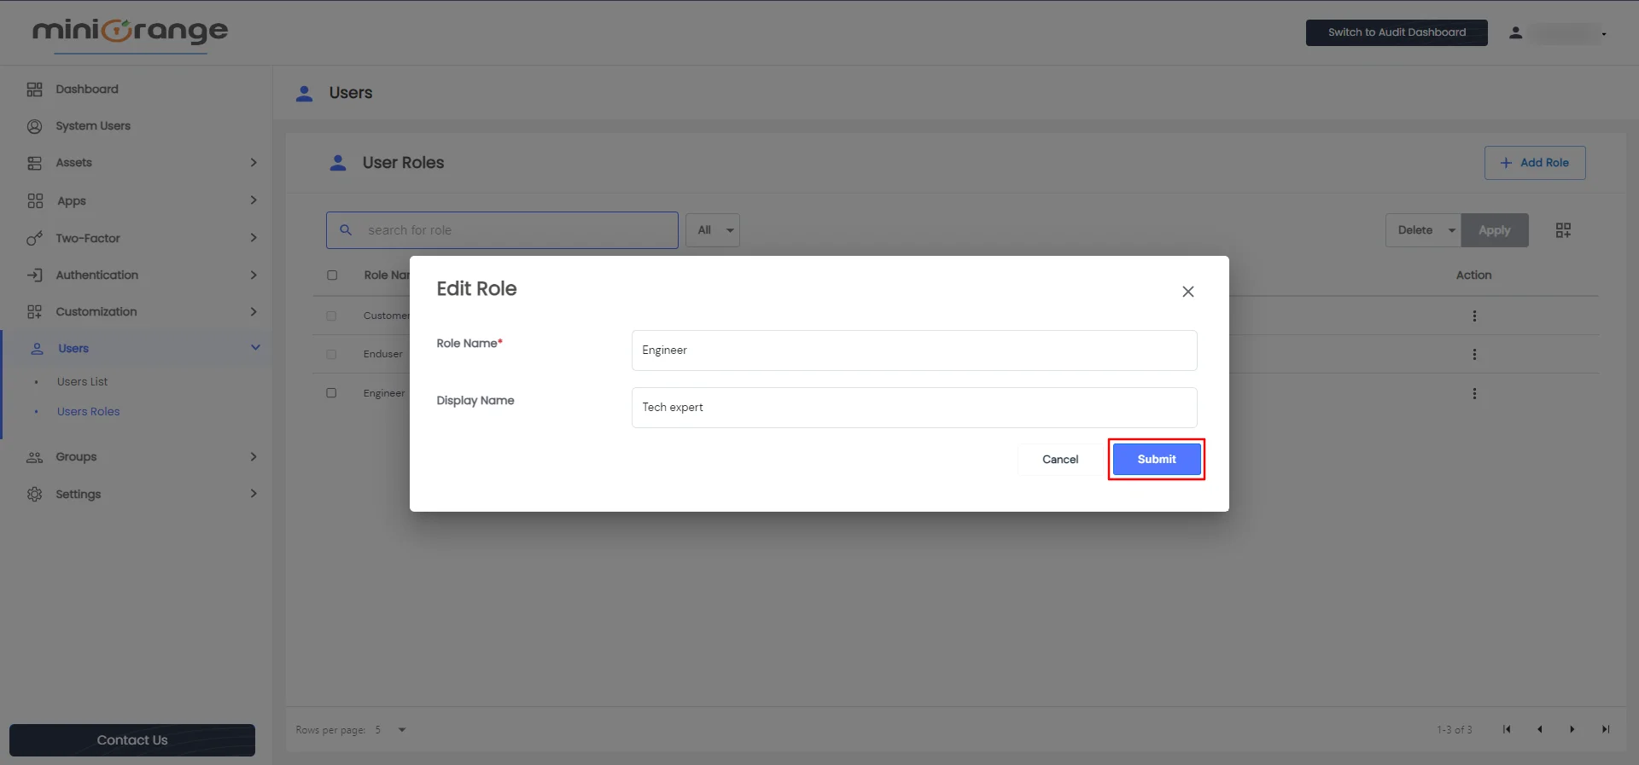Image resolution: width=1639 pixels, height=765 pixels.
Task: Open the All filter dropdown
Action: pos(713,230)
